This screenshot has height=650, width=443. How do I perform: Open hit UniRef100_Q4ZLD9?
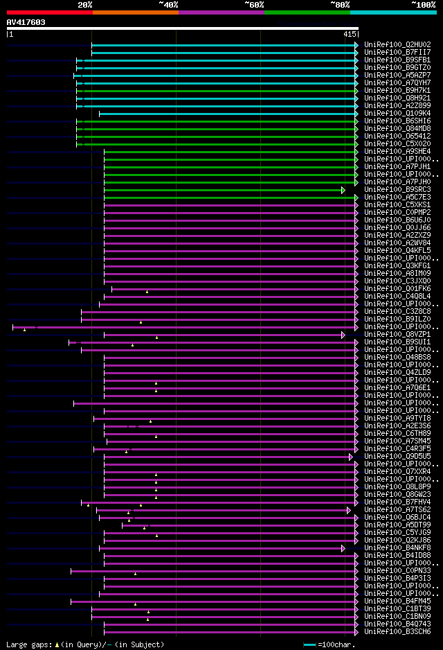point(397,373)
